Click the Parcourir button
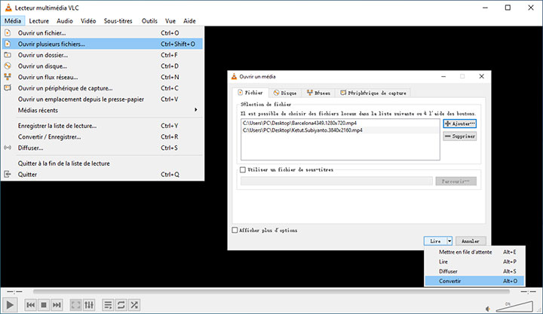 456,181
